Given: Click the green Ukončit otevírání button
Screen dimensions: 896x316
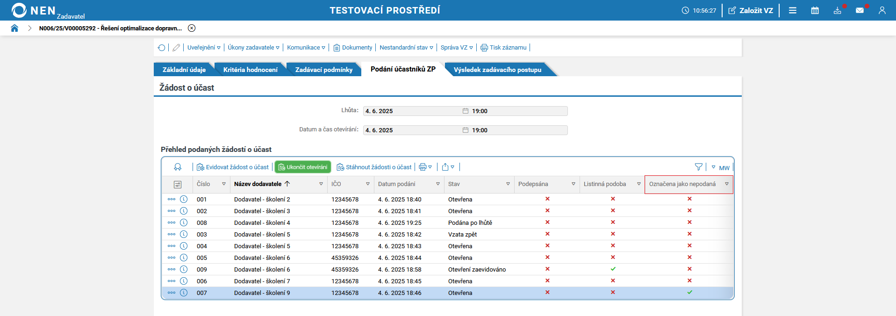Looking at the screenshot, I should [x=303, y=167].
